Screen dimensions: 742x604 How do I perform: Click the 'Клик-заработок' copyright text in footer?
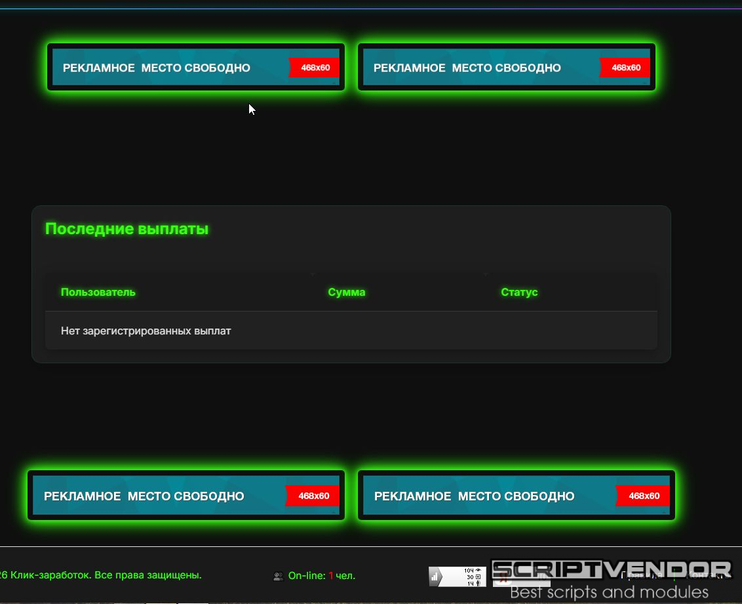(102, 575)
